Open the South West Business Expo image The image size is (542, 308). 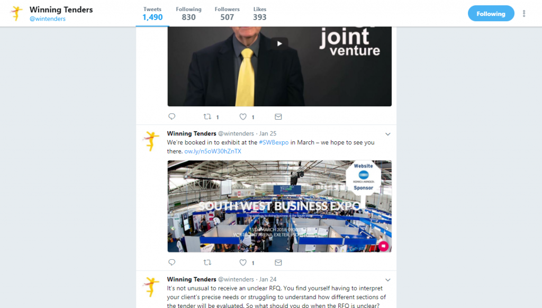[x=279, y=206]
